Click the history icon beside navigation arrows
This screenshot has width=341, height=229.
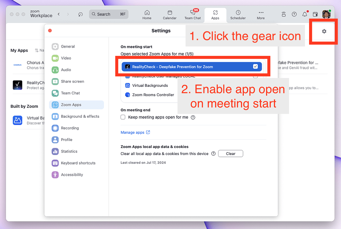[x=80, y=14]
